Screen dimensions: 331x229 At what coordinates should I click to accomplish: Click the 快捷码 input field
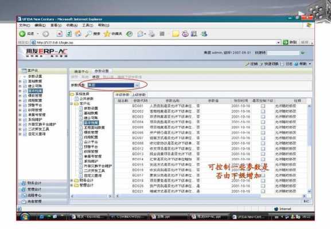coord(283,53)
